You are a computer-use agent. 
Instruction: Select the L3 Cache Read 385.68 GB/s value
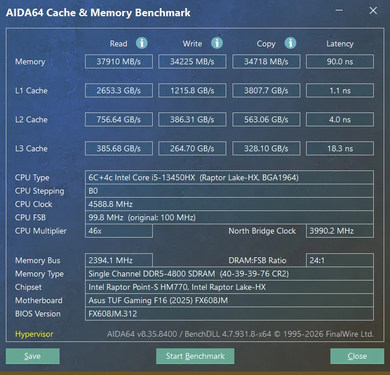(119, 148)
